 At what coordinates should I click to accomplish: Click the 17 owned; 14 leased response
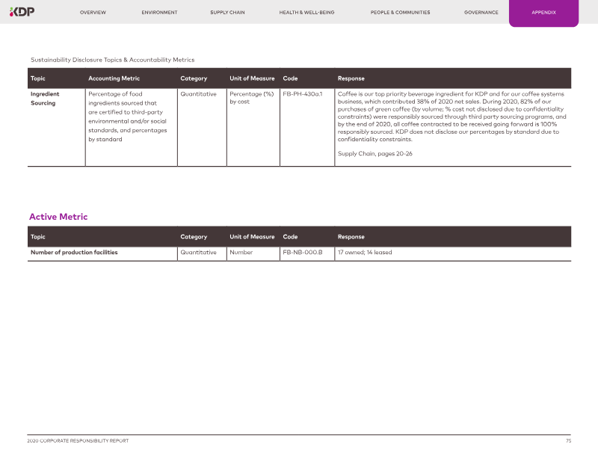click(x=365, y=253)
